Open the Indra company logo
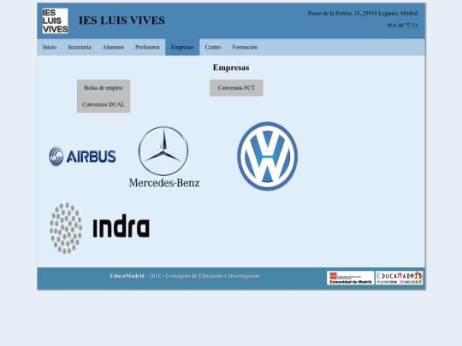The height and width of the screenshot is (346, 462). click(x=99, y=228)
